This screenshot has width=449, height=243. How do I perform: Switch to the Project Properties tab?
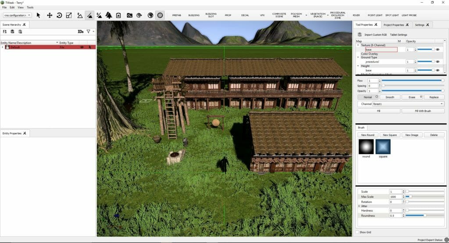pyautogui.click(x=393, y=25)
